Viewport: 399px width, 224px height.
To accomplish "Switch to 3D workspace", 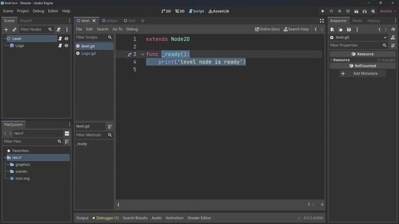I will click(x=180, y=11).
